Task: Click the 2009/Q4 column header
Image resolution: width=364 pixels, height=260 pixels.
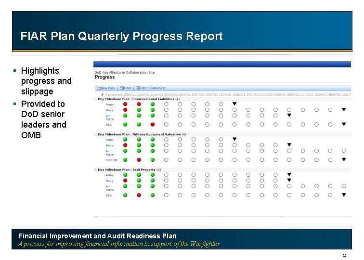Action: [335, 94]
